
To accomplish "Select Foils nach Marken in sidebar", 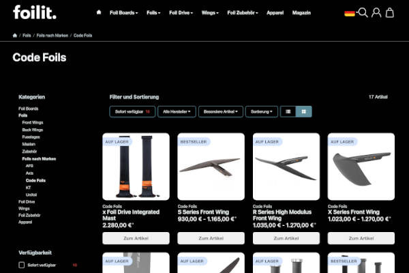I will point(39,159).
